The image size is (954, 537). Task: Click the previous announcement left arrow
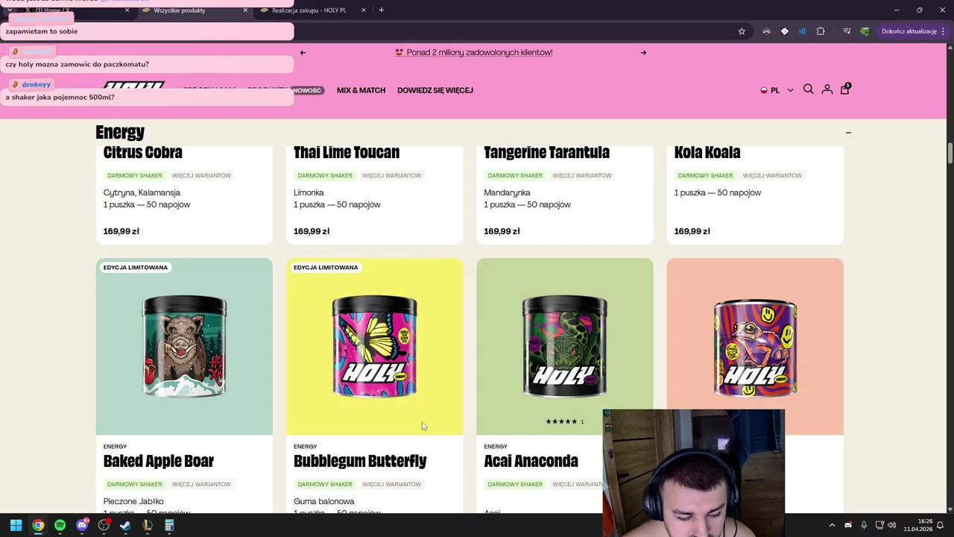pos(303,53)
